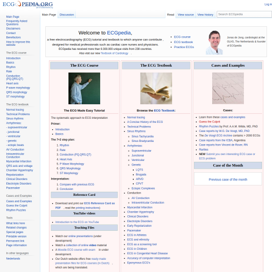Click the ECGpedia.org logo
Viewport: 272px width, 272px height.
coord(28,5)
